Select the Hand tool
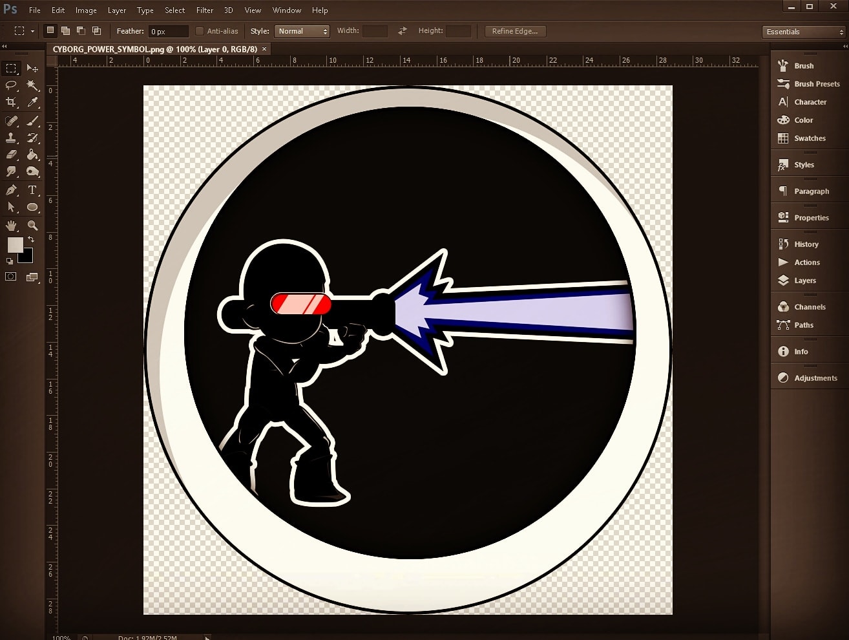The height and width of the screenshot is (640, 849). point(11,226)
